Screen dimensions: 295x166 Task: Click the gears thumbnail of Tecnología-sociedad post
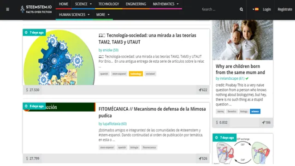pyautogui.click(x=59, y=57)
